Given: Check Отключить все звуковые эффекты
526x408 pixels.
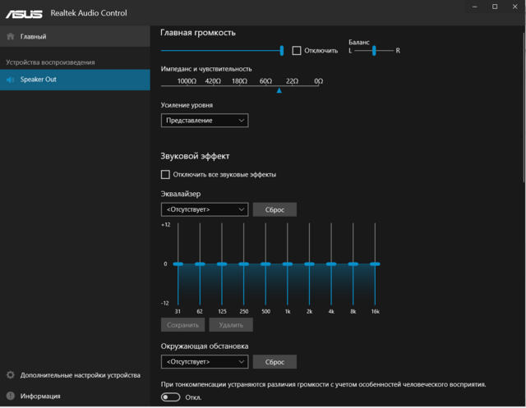Looking at the screenshot, I should point(166,175).
